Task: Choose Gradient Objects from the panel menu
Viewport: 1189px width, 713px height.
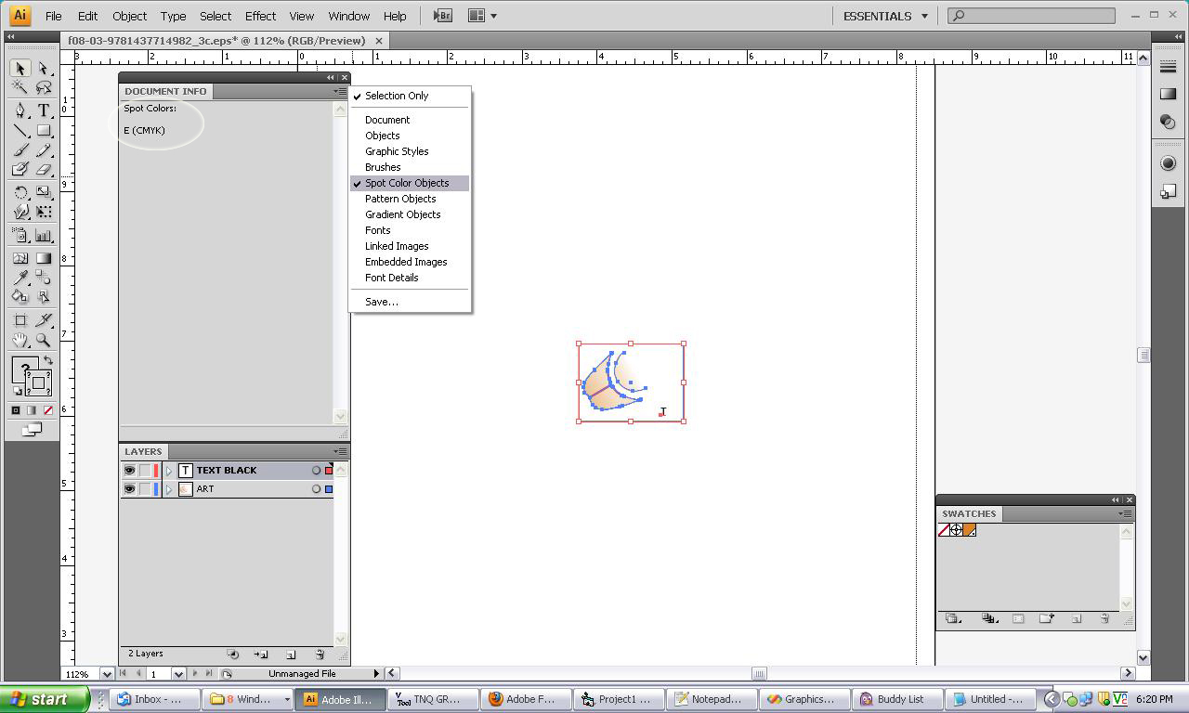Action: [410, 214]
